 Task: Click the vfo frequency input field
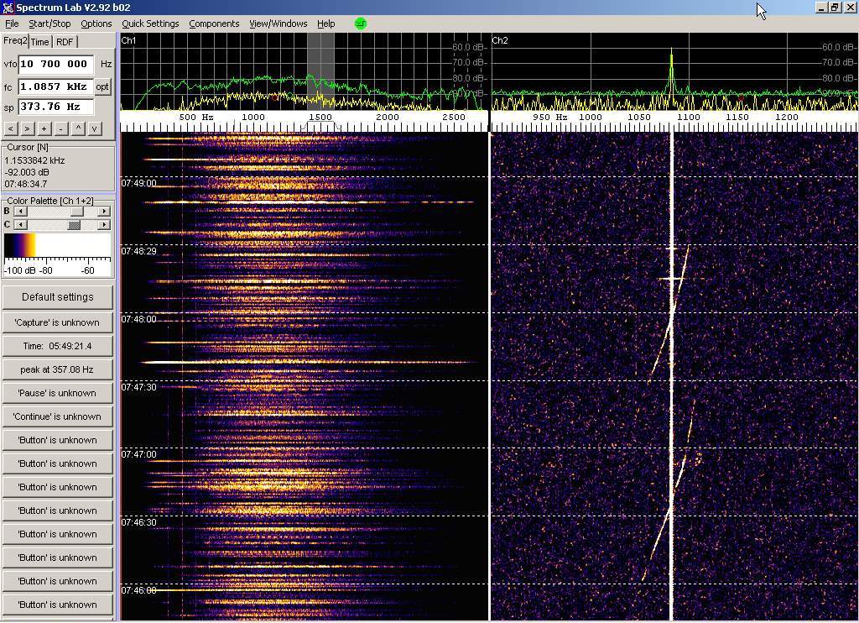point(55,64)
